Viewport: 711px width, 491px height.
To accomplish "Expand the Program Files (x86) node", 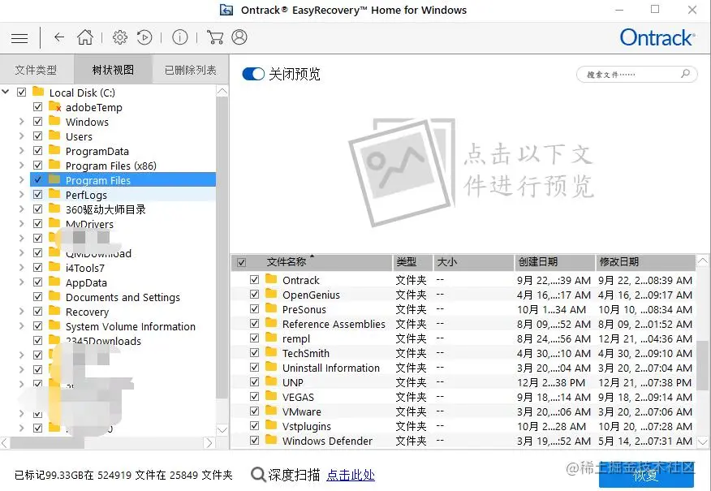I will (22, 165).
